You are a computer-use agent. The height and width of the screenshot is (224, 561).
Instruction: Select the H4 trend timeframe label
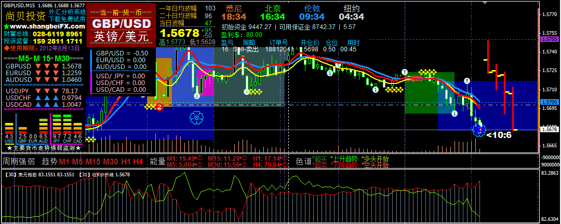138,162
